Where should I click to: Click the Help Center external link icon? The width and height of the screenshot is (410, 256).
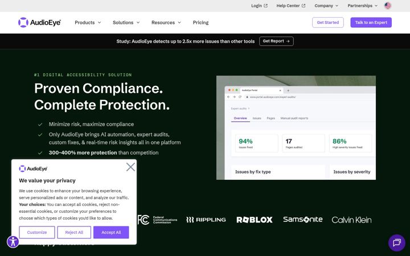coord(304,6)
